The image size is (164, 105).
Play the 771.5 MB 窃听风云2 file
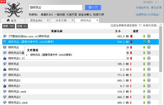pyautogui.click(x=149, y=75)
